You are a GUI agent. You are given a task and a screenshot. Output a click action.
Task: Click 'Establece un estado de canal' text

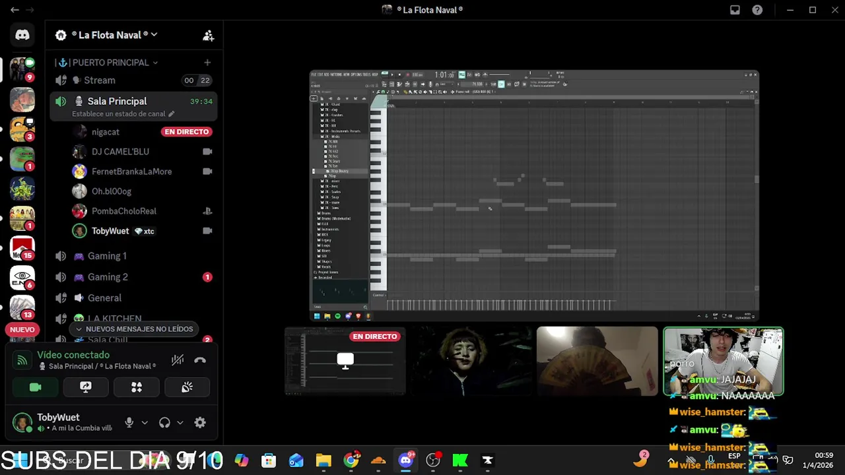click(119, 114)
